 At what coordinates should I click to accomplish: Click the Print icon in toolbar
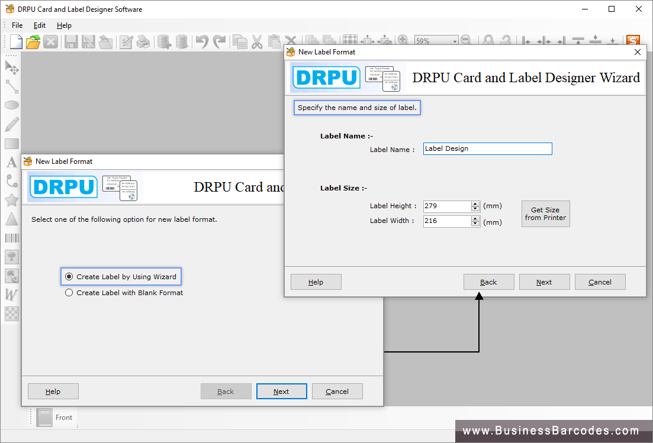click(143, 41)
